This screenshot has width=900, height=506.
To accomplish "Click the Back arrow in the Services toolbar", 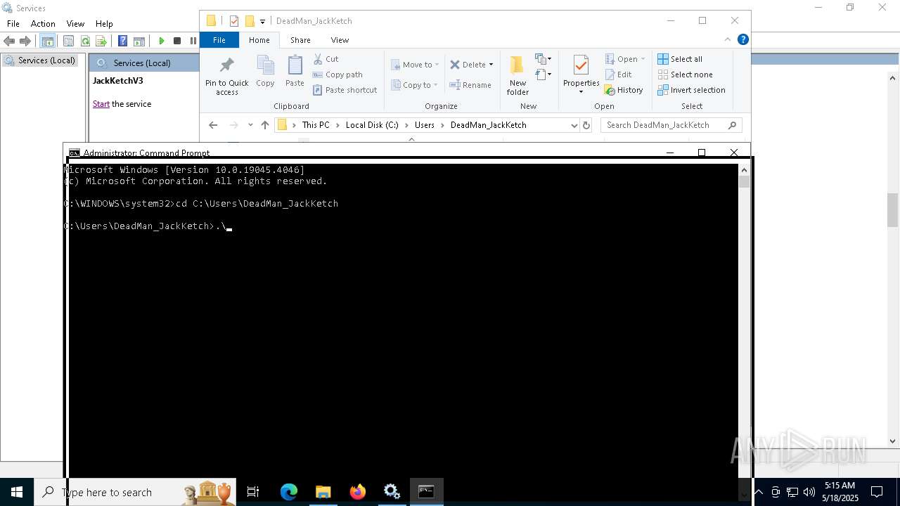I will (x=11, y=41).
